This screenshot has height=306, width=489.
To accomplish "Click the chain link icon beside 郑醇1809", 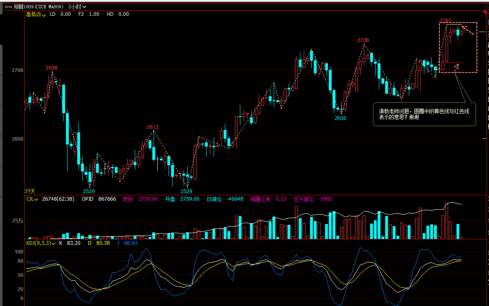I will 8,7.
